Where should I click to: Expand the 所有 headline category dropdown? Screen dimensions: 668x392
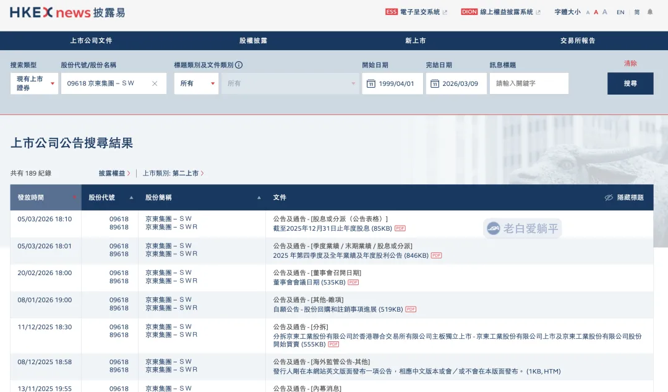pos(197,83)
